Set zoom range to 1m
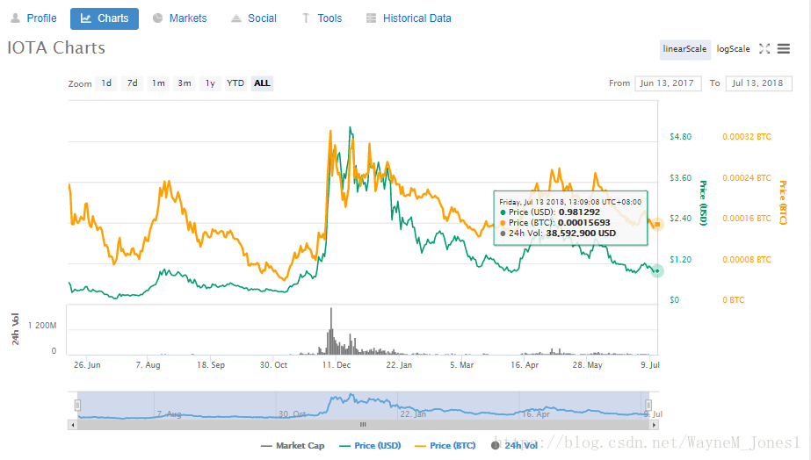Screen dimensions: 811x460 pyautogui.click(x=158, y=83)
